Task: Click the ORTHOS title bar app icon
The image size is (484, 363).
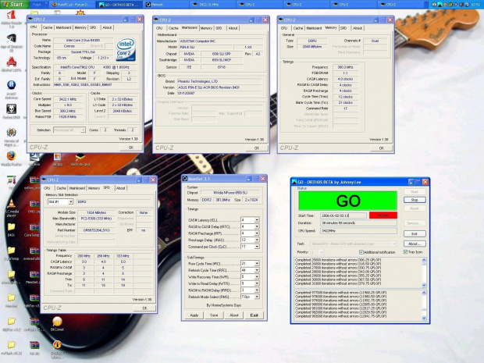Action: pos(294,182)
